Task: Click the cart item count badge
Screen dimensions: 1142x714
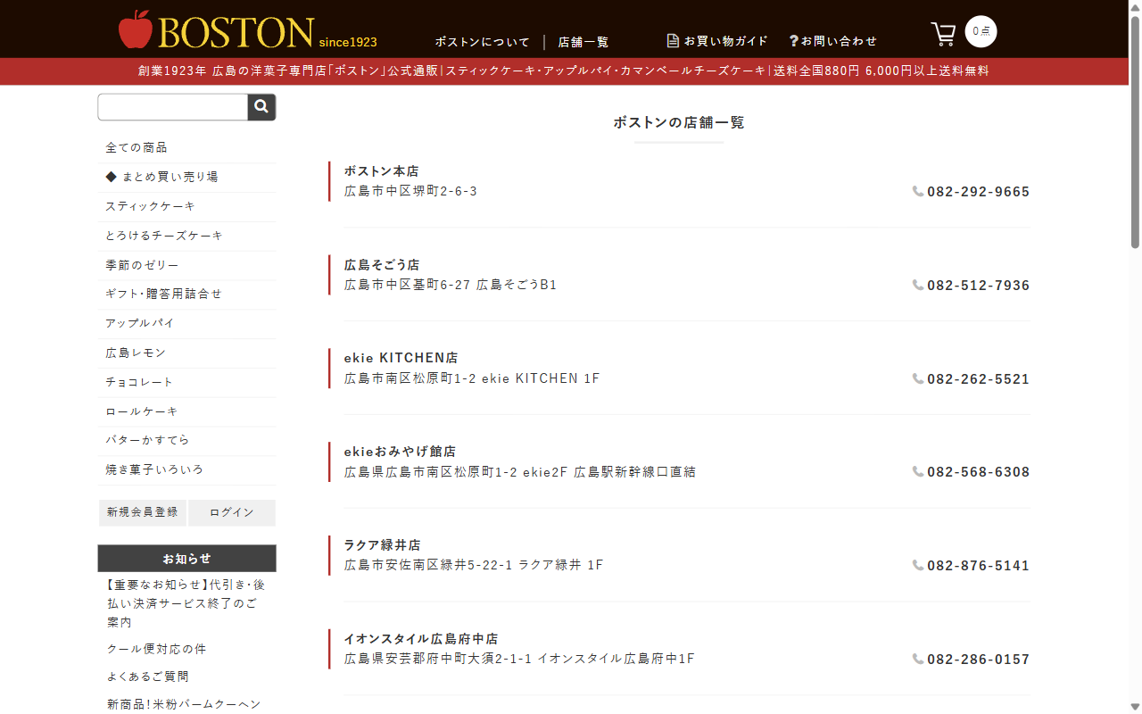Action: click(981, 31)
